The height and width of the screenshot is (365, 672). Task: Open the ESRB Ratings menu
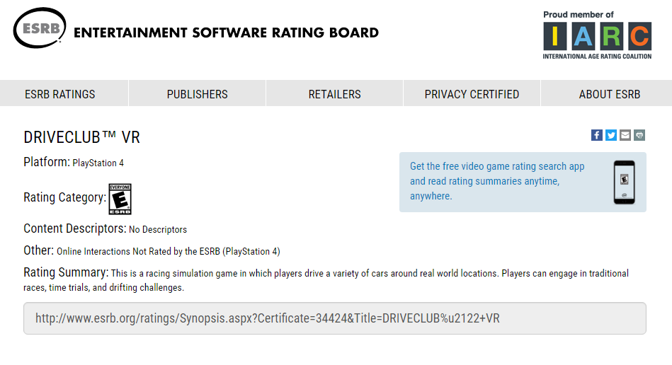60,94
